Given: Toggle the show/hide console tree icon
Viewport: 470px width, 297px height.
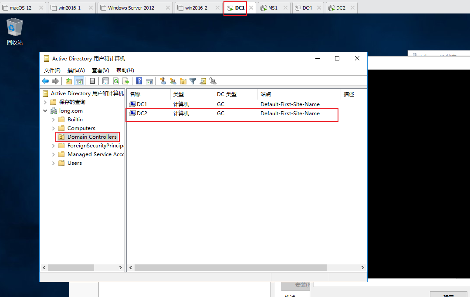Looking at the screenshot, I should coord(79,81).
